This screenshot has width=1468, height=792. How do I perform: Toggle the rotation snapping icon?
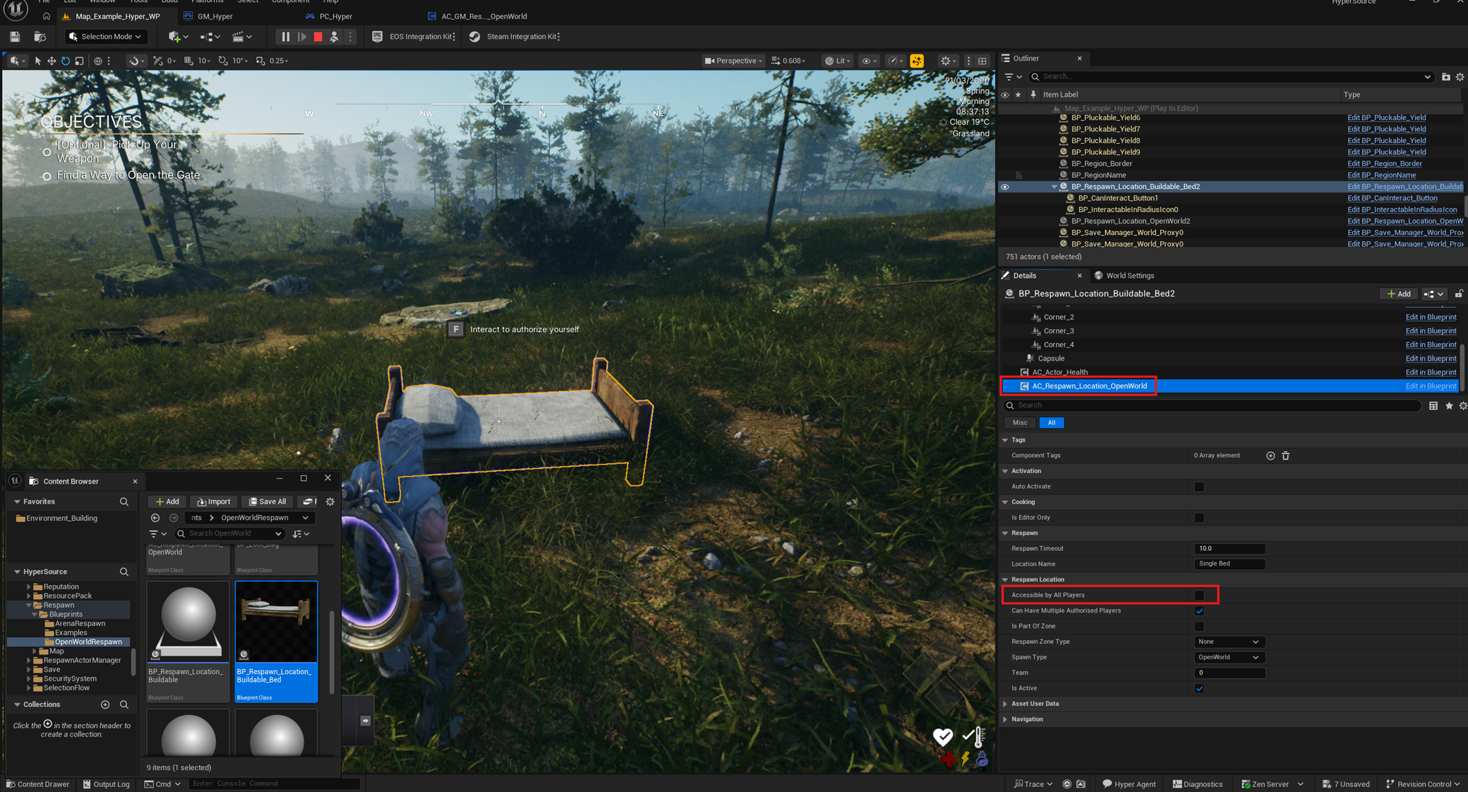coord(222,61)
